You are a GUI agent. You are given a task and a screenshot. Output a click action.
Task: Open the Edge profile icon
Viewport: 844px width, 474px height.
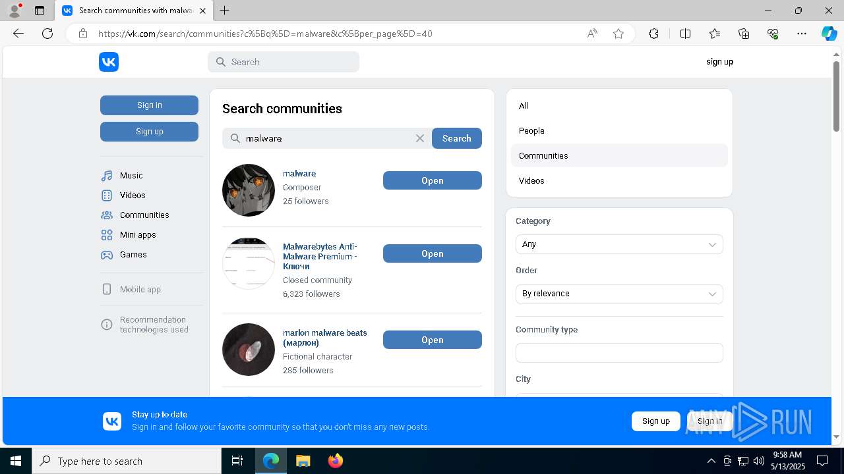pos(15,11)
